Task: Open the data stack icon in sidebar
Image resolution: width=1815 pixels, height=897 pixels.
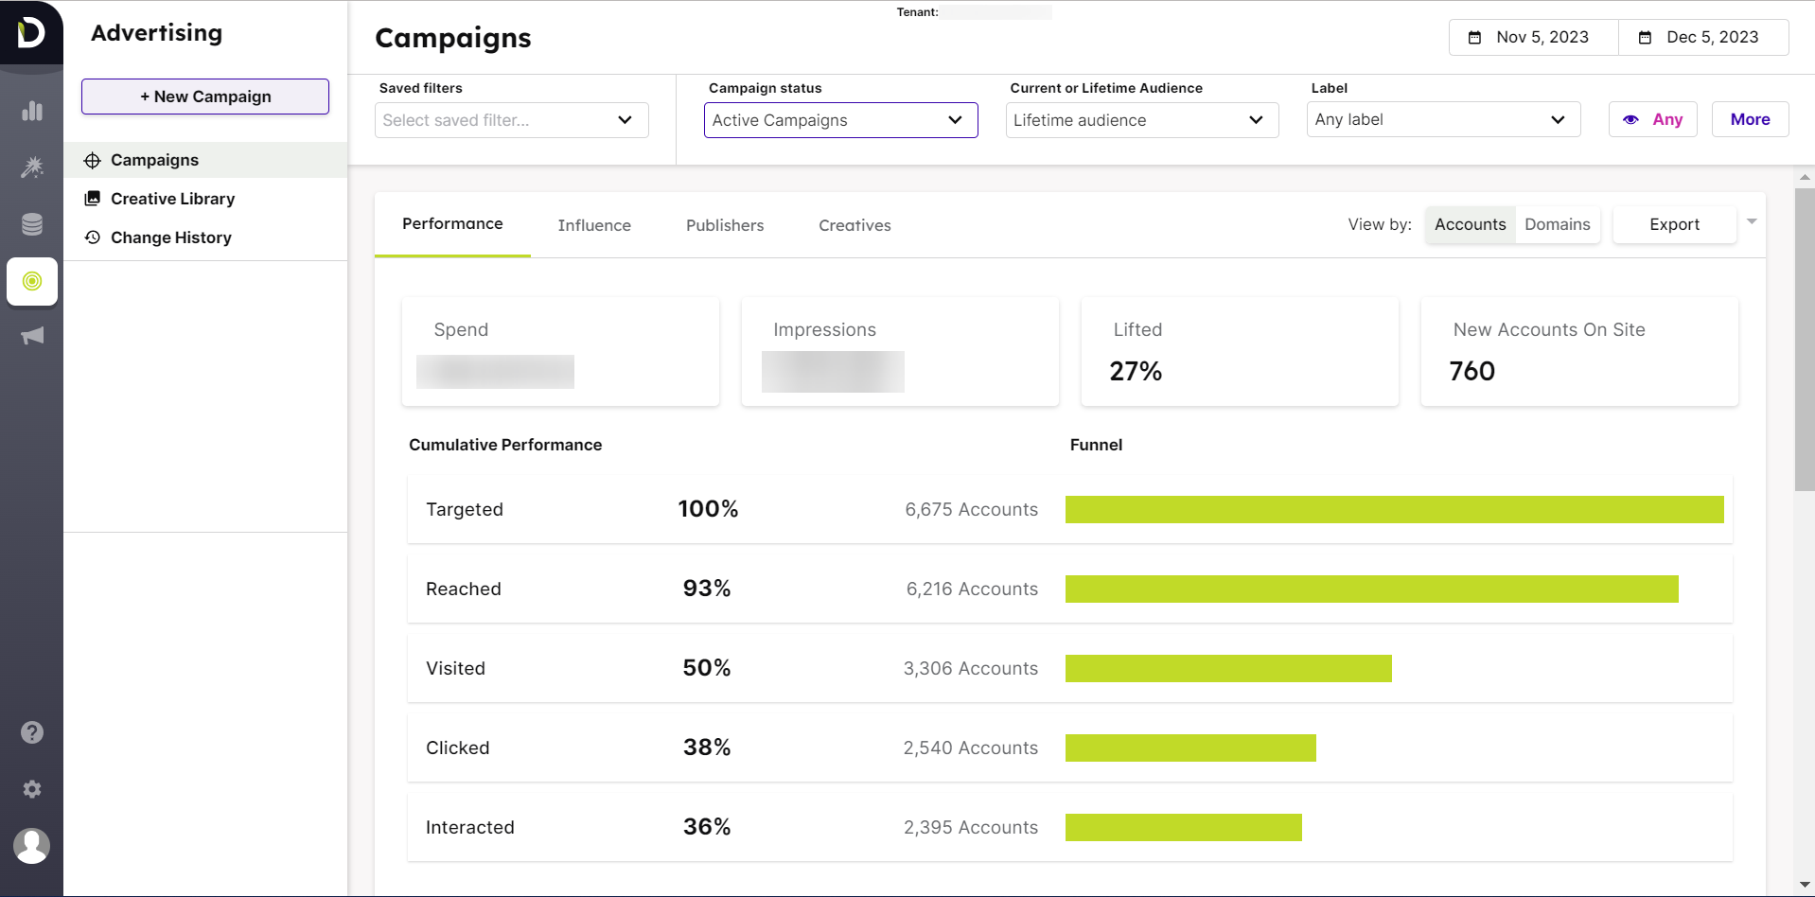Action: (31, 224)
